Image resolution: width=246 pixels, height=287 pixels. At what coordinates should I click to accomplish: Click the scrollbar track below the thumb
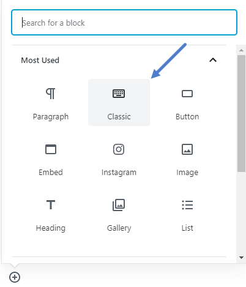pyautogui.click(x=241, y=212)
